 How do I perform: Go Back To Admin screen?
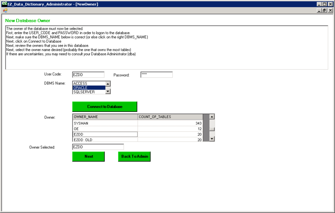[x=134, y=157]
